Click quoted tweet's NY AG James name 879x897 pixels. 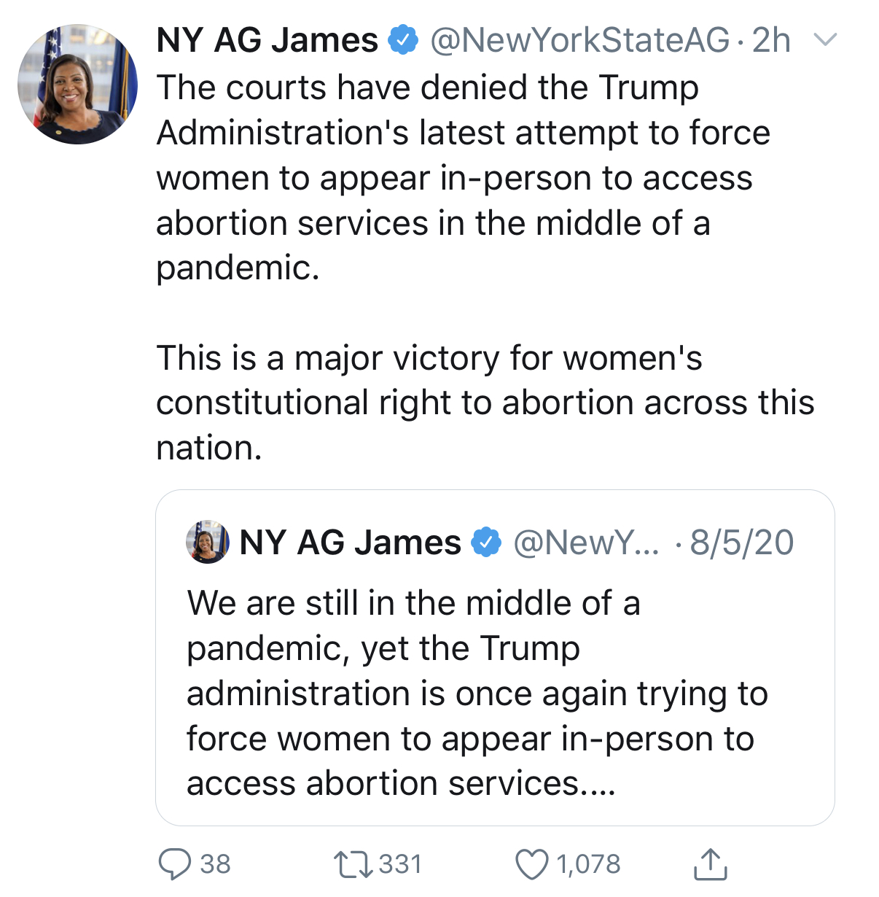(350, 543)
